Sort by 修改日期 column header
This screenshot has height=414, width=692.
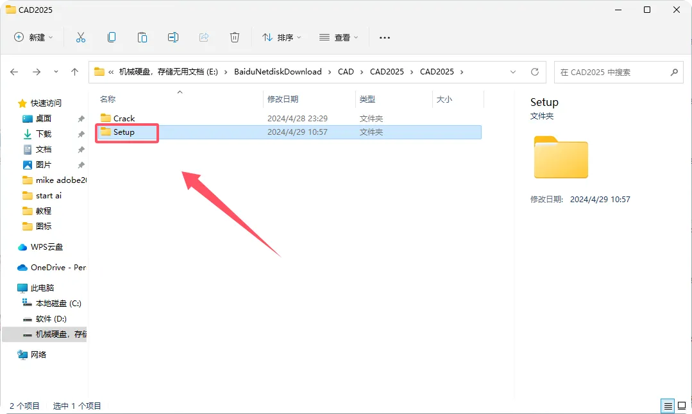282,99
